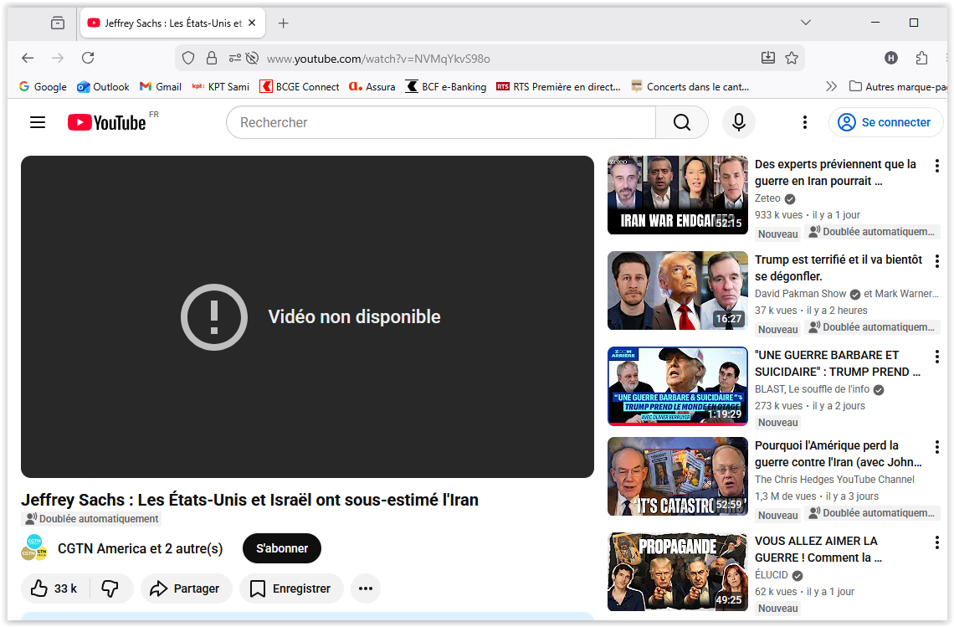Click the magnifying glass search button
954x627 pixels.
(x=682, y=123)
